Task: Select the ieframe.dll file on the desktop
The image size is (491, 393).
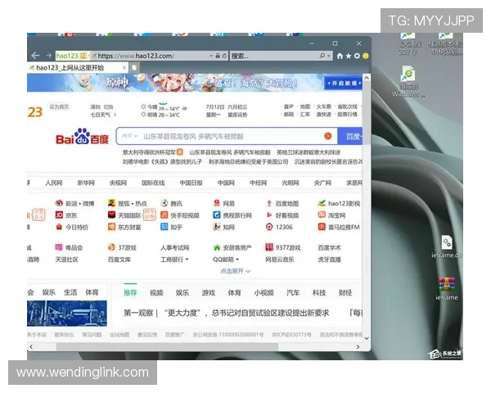Action: (x=447, y=246)
